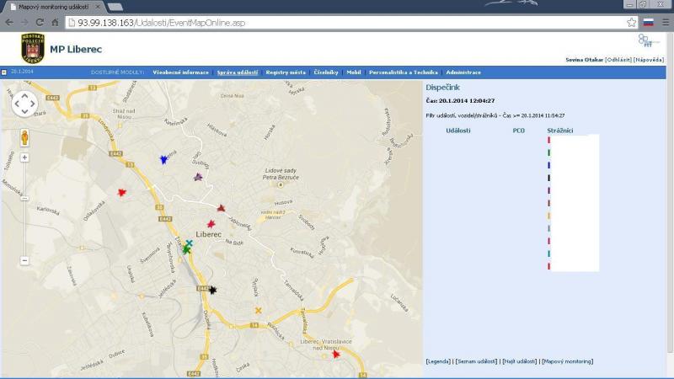Collapse the module bar with minus box
Image resolution: width=674 pixels, height=379 pixels.
coord(4,72)
